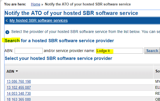
Task: Click the blue arrow info icon by the instruction
Action: [7, 32]
